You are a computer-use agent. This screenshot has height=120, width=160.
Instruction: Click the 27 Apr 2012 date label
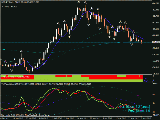click(133, 118)
